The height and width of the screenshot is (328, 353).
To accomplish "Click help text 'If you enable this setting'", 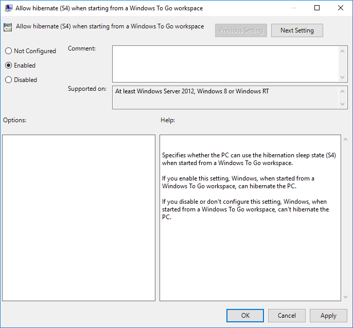I will [x=196, y=178].
